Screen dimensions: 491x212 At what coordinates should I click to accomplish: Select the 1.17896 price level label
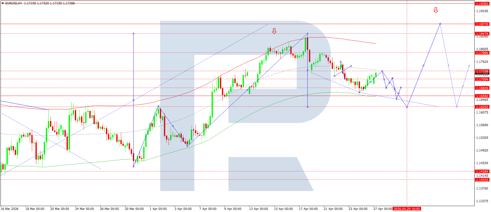tap(482, 53)
